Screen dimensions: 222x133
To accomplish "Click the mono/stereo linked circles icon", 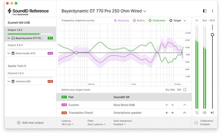I will click(x=205, y=112).
